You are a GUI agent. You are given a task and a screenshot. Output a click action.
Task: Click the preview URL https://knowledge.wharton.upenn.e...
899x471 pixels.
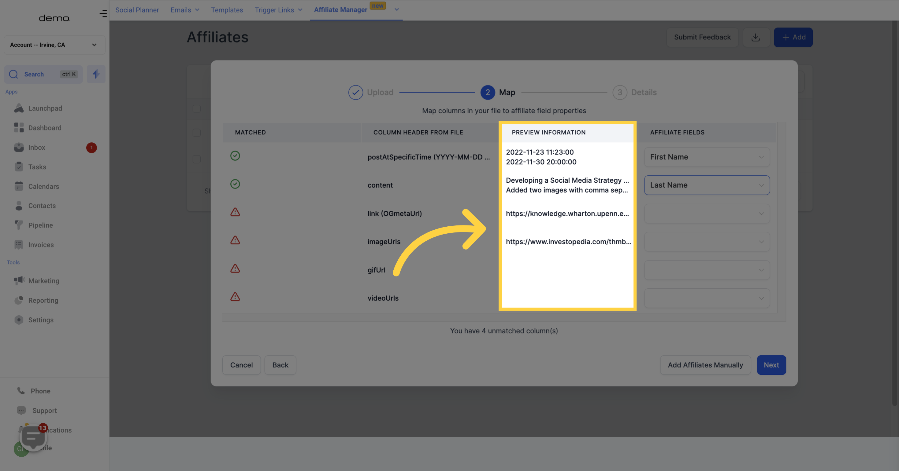[567, 214]
